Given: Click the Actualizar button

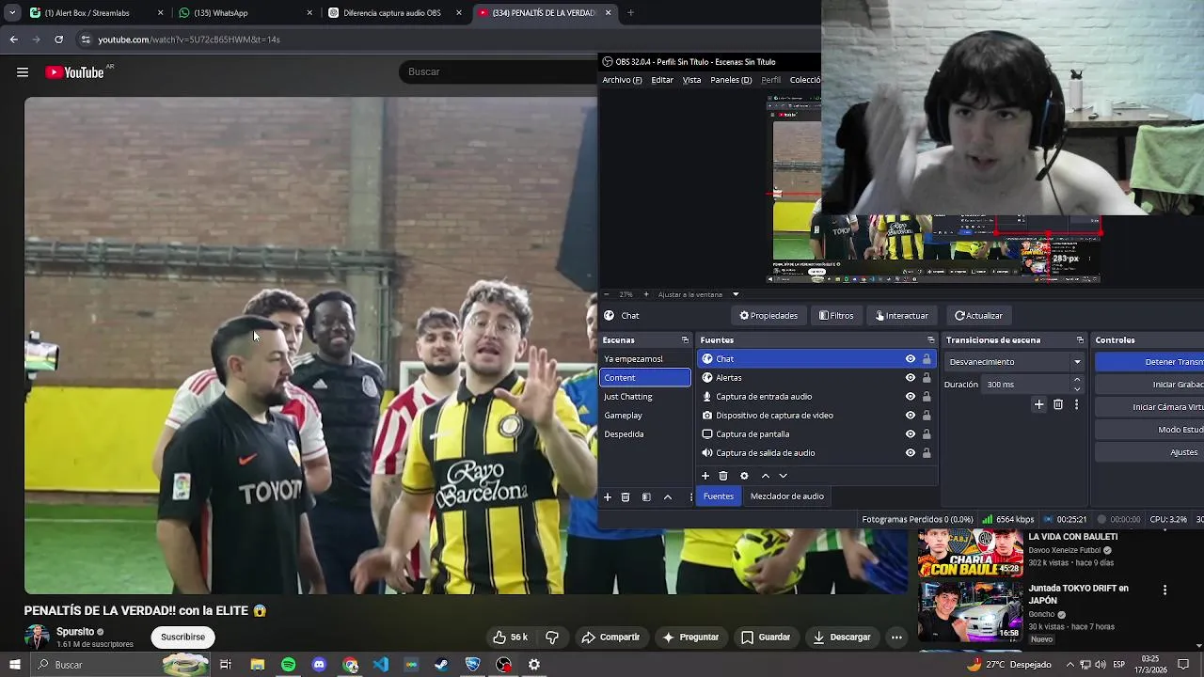Looking at the screenshot, I should tap(978, 316).
